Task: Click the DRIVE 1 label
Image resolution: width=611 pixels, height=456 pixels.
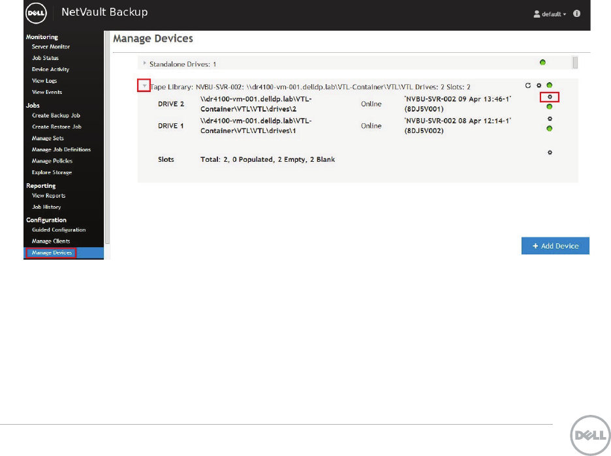Action: (170, 126)
